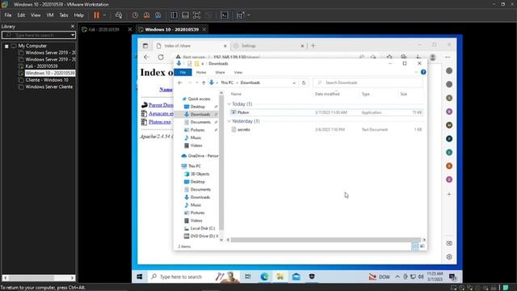Image resolution: width=517 pixels, height=291 pixels.
Task: Enter full screen mode from VMware toolbar
Action: (196, 15)
